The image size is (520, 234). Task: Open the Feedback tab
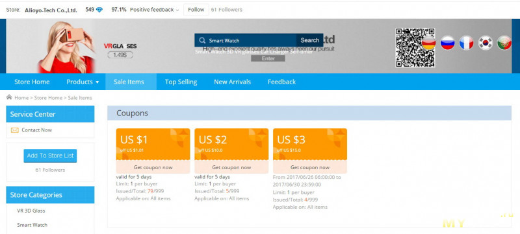tap(281, 82)
